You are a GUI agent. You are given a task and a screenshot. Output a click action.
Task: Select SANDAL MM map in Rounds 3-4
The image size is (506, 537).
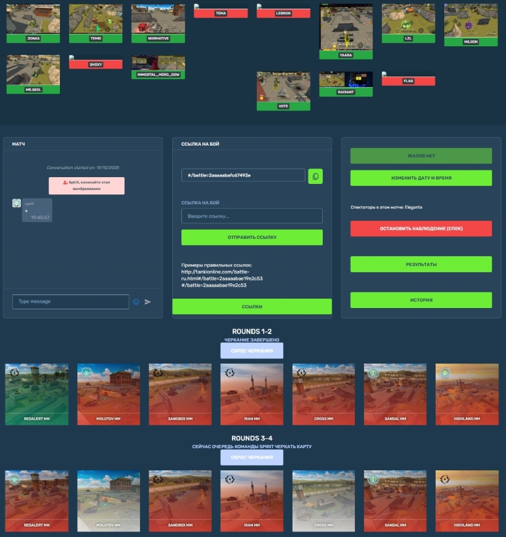point(395,501)
